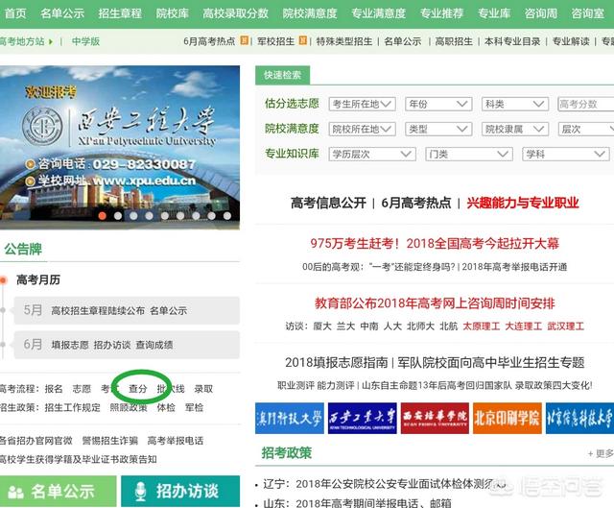Open the 专业库 navigation item
This screenshot has height=508, width=614.
tap(494, 13)
